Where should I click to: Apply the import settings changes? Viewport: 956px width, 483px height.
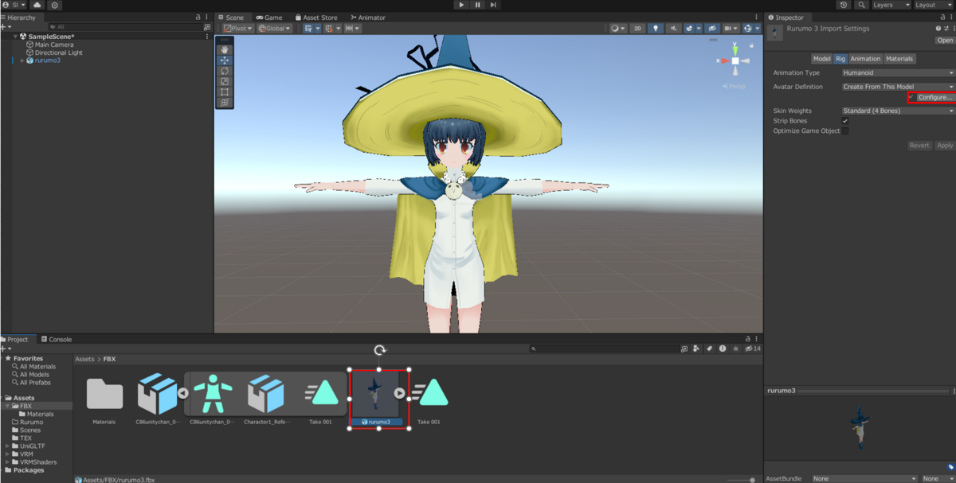945,145
